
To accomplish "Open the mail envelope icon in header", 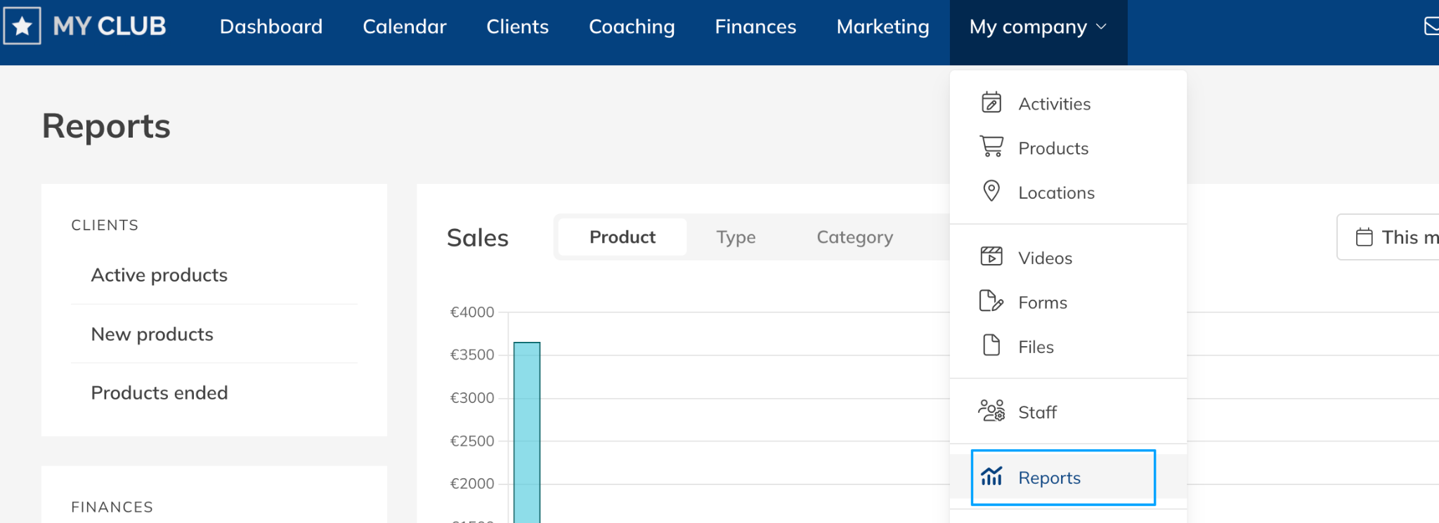I will click(1431, 27).
